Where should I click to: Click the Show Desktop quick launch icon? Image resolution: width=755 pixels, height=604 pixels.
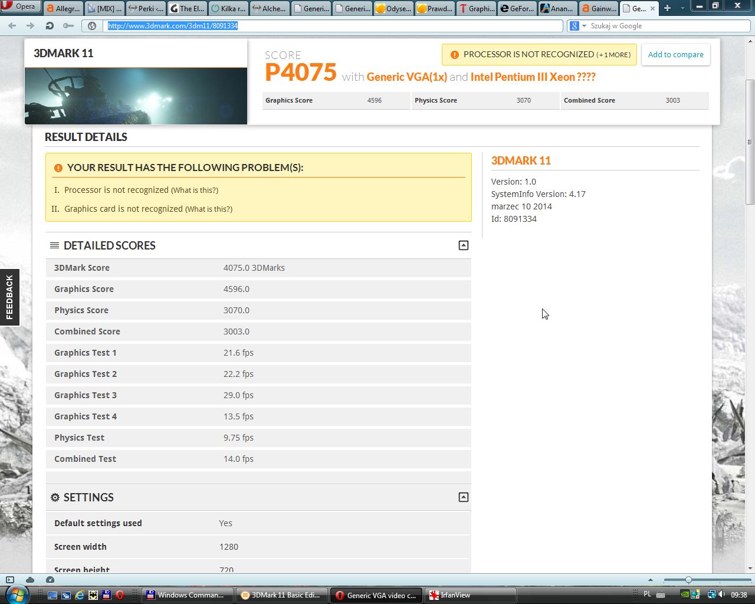click(52, 595)
